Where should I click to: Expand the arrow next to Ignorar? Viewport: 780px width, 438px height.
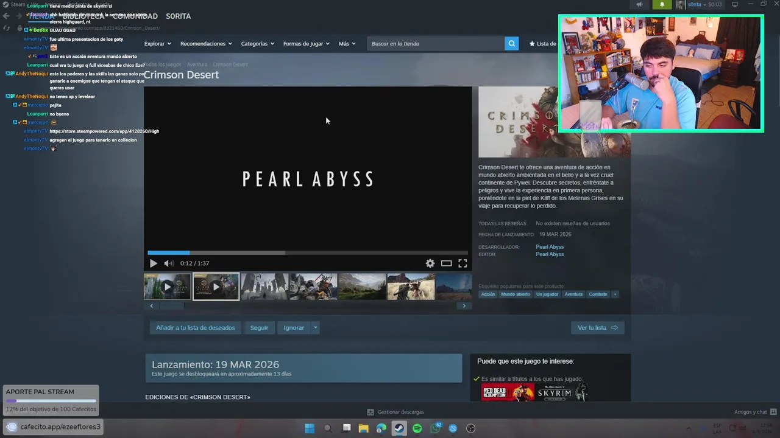pyautogui.click(x=315, y=328)
